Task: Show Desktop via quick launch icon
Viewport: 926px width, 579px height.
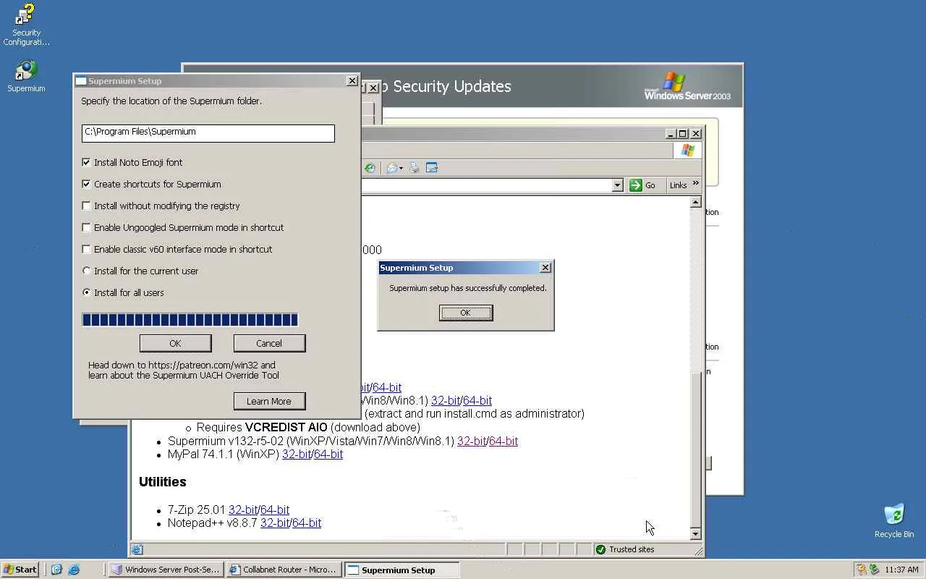Action: (x=56, y=570)
